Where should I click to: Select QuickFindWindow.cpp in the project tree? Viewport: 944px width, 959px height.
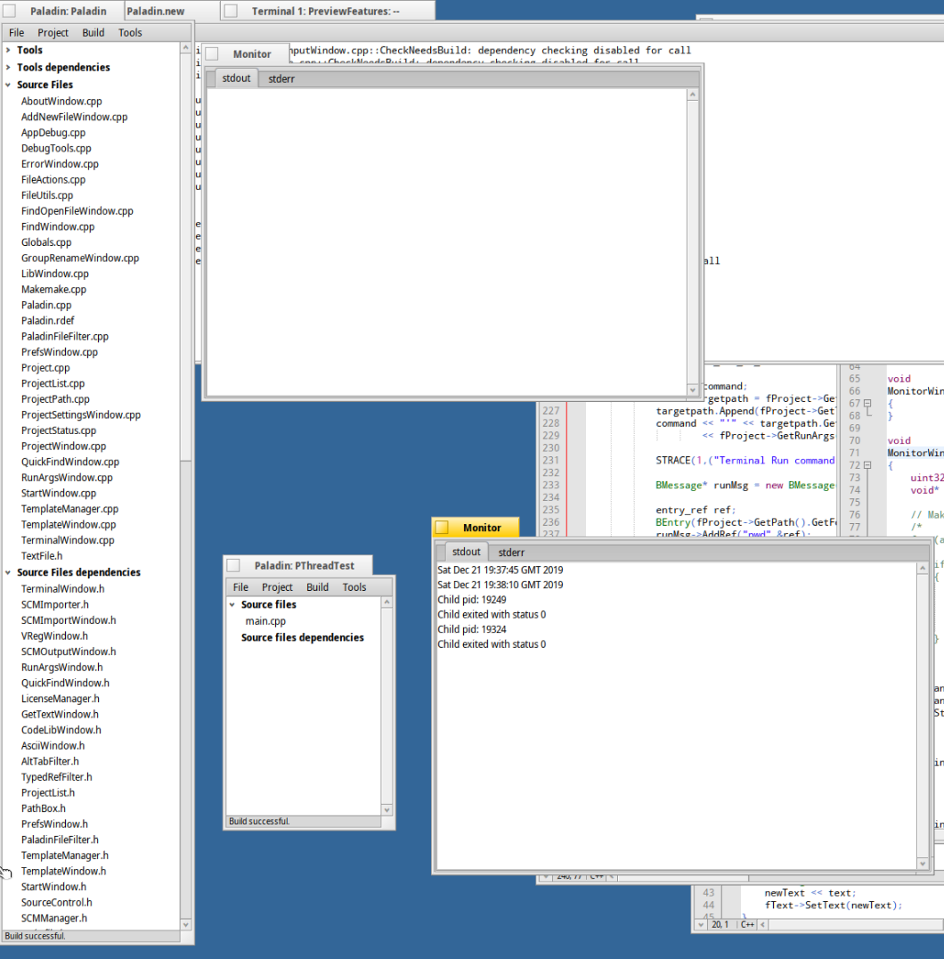point(70,462)
